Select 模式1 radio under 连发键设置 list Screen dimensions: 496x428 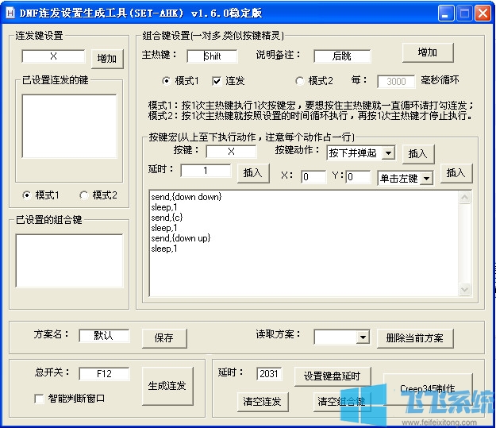click(x=27, y=195)
